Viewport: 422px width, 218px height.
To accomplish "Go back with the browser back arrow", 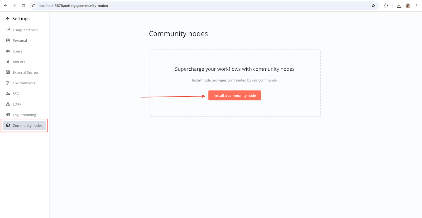I will tap(6, 6).
